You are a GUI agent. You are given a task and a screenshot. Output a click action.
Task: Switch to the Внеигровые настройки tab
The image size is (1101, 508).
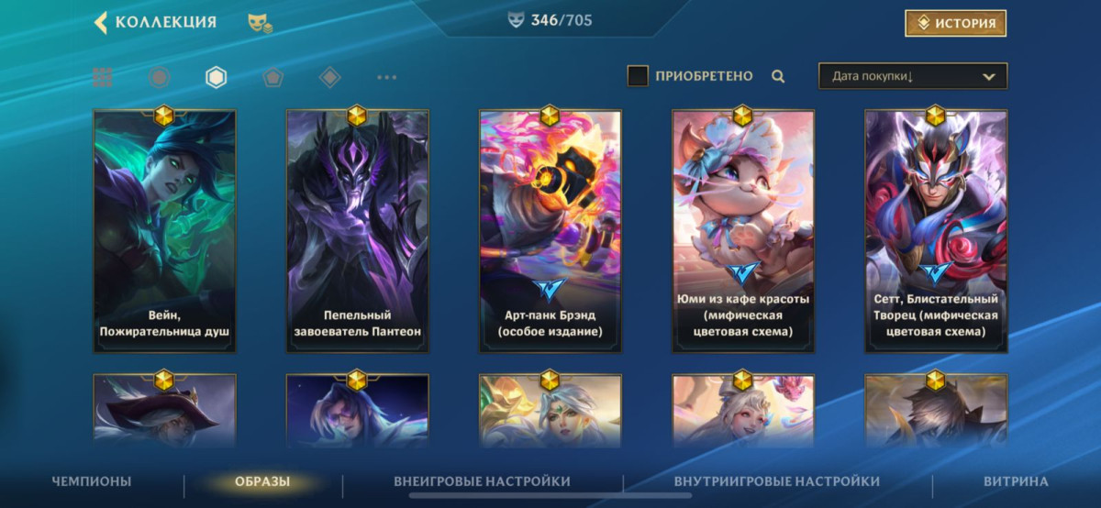[x=482, y=481]
